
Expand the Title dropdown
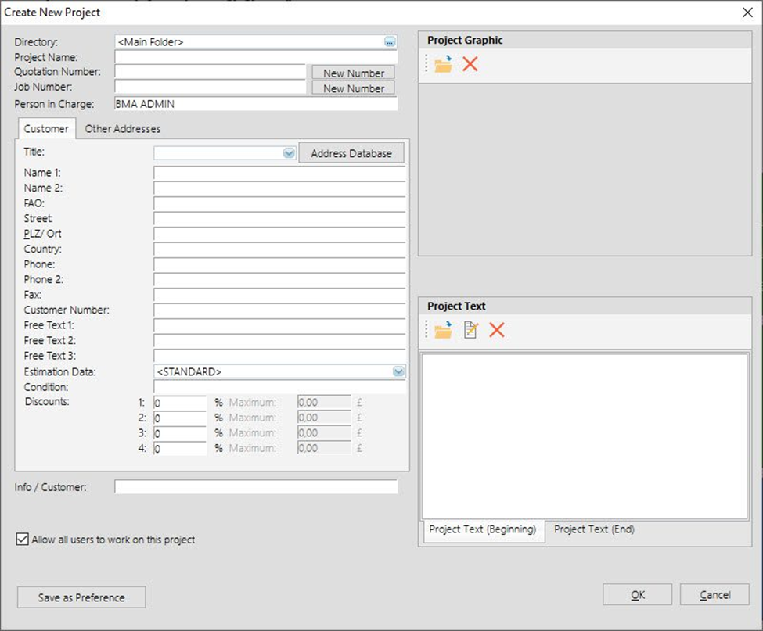[x=289, y=154]
